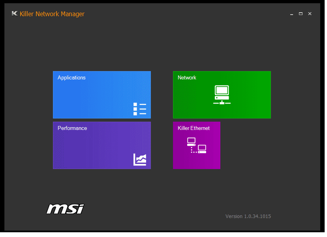Click the Version 1.0.34.1015 text
This screenshot has width=327, height=237.
pyautogui.click(x=248, y=216)
